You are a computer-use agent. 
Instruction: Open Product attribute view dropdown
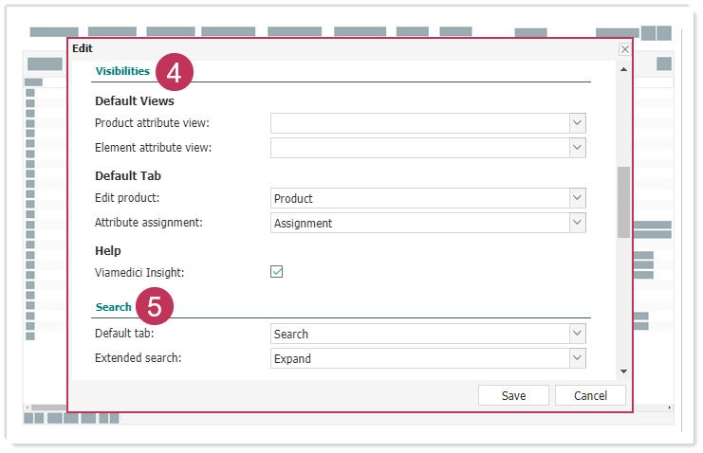coord(577,123)
